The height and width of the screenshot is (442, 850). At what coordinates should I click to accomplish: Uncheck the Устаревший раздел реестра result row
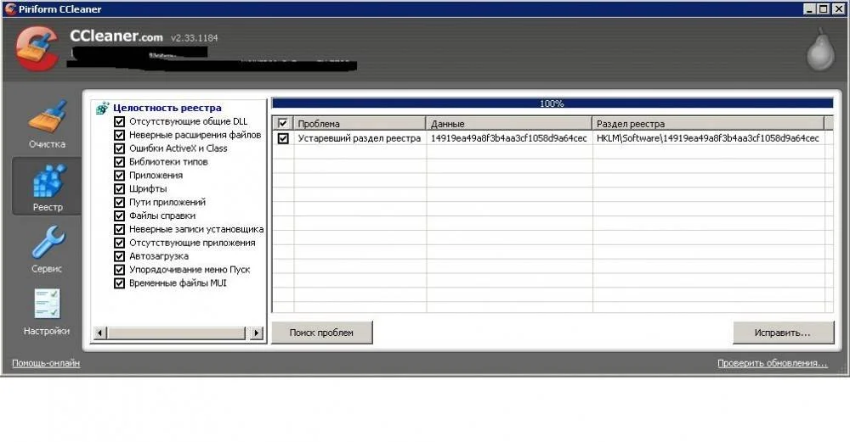tap(283, 138)
